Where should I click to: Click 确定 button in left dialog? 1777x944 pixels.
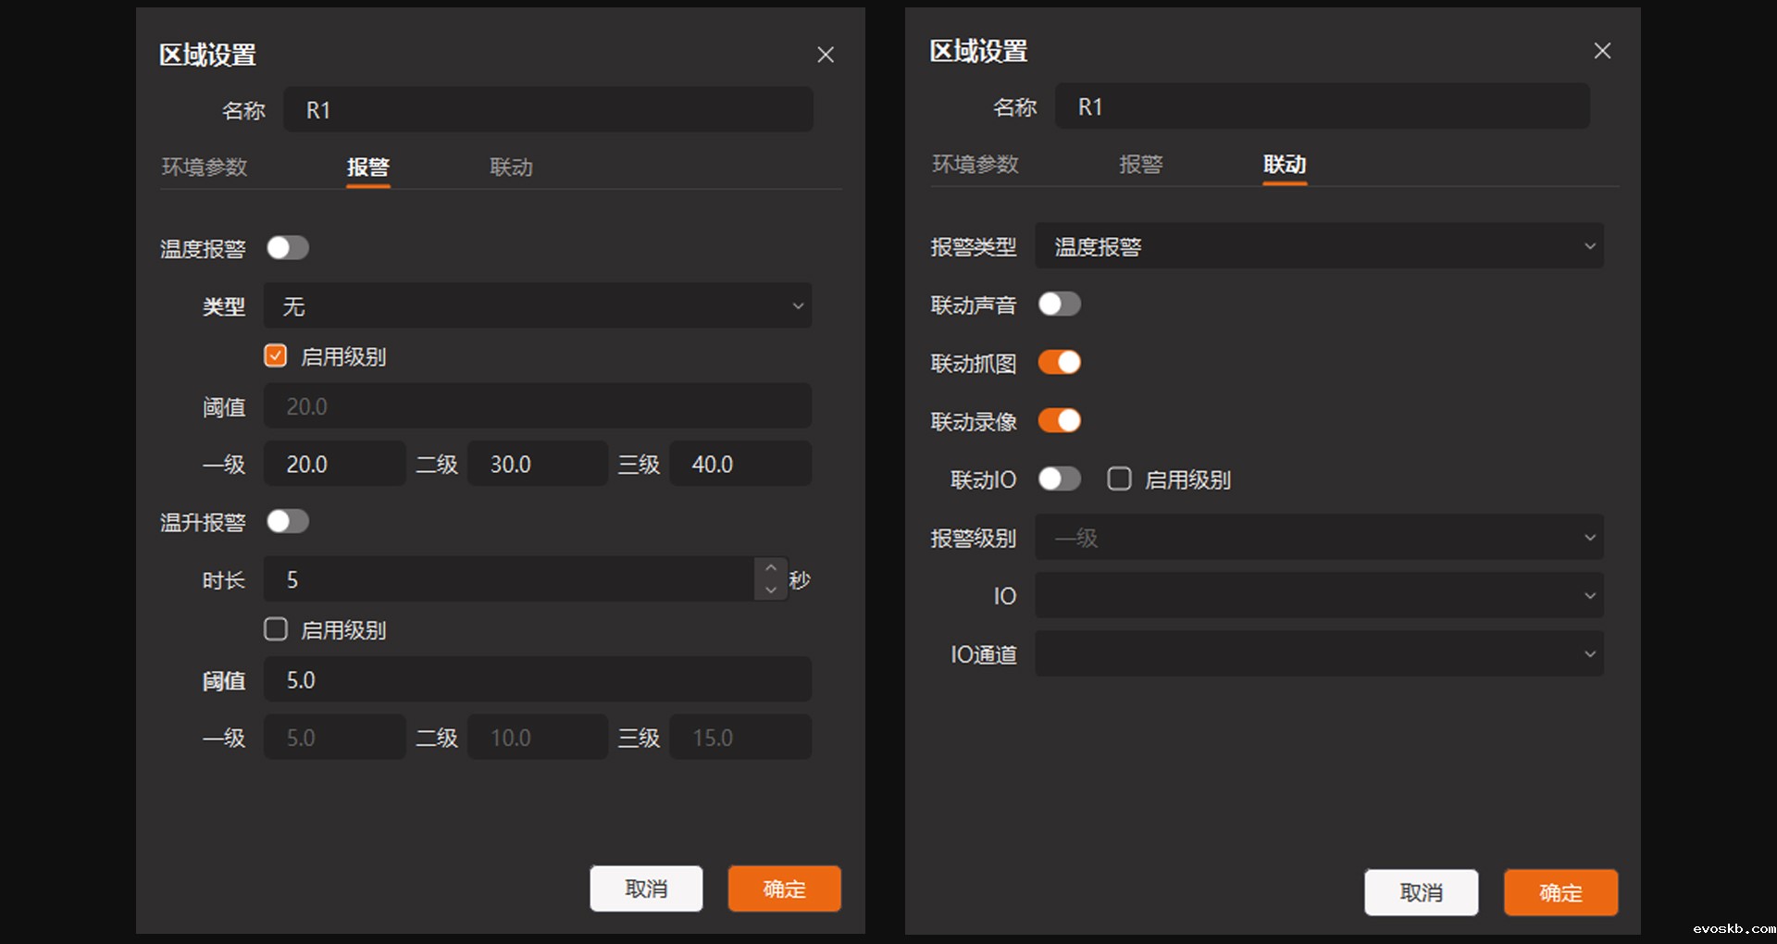(x=784, y=889)
